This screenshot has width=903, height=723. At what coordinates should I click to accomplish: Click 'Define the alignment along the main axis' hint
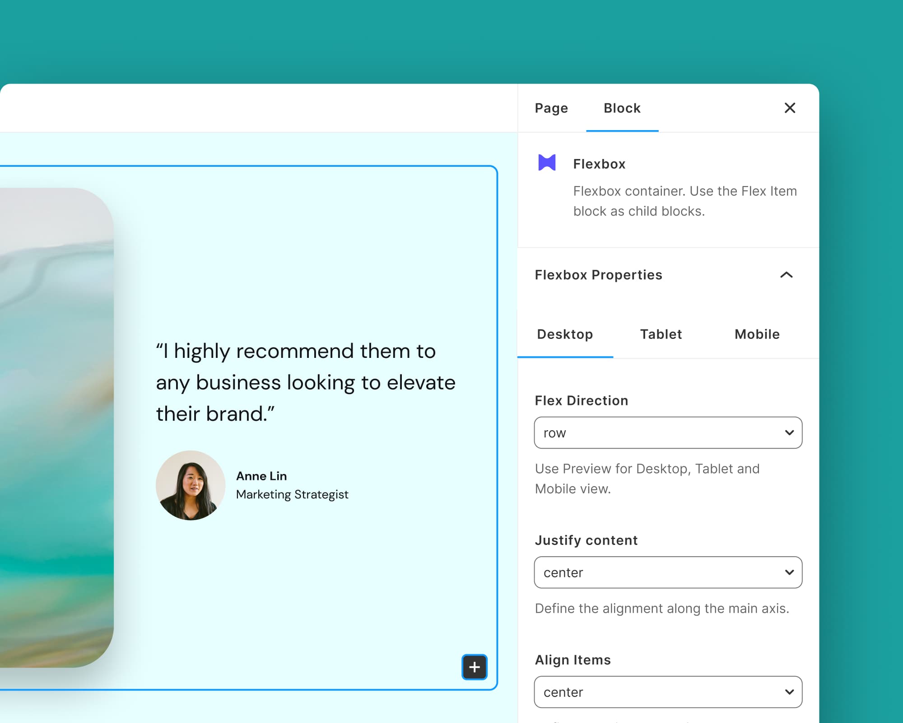tap(662, 608)
